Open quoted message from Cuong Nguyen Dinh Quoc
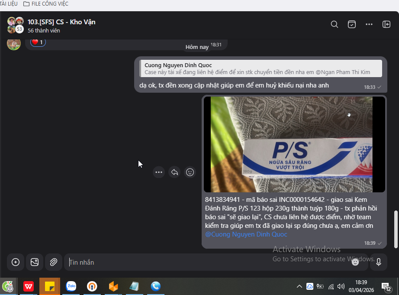This screenshot has width=399, height=295. tap(261, 68)
